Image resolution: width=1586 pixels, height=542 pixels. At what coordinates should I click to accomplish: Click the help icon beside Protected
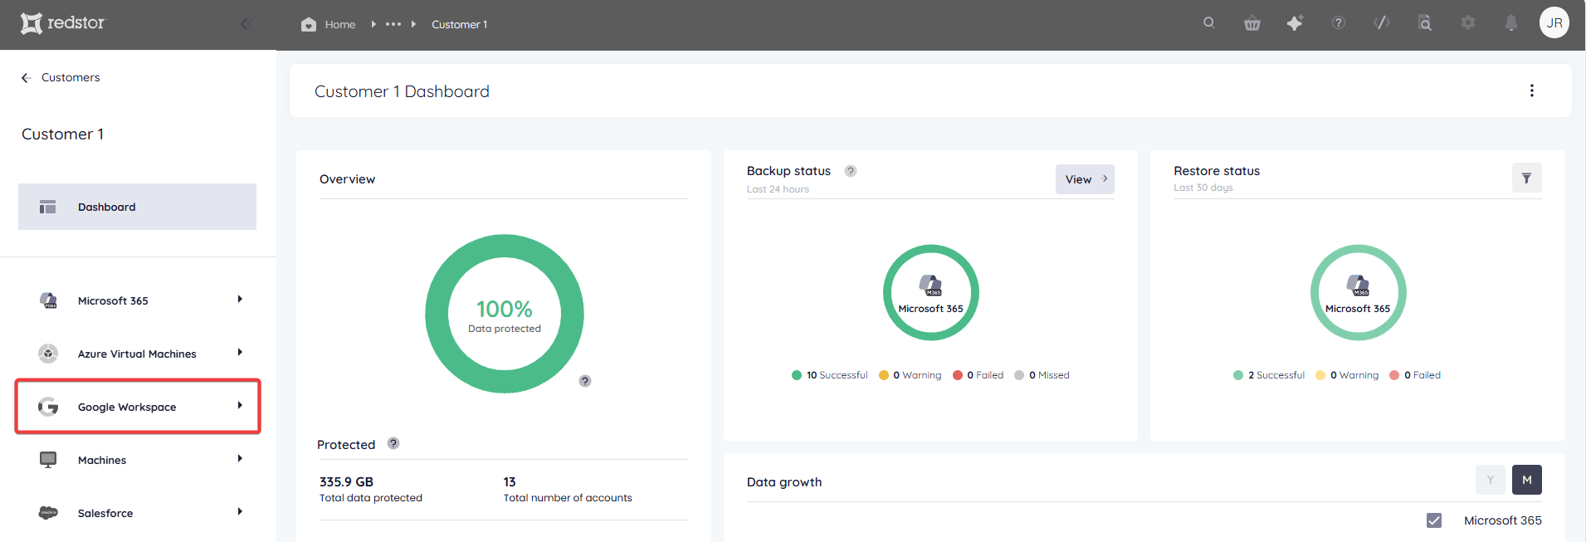pyautogui.click(x=393, y=443)
